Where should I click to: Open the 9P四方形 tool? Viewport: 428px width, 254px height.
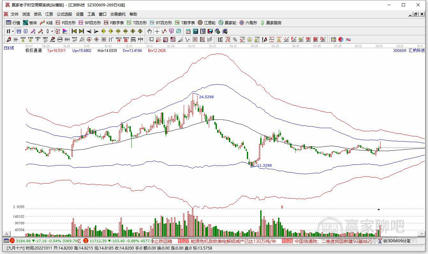[90, 23]
